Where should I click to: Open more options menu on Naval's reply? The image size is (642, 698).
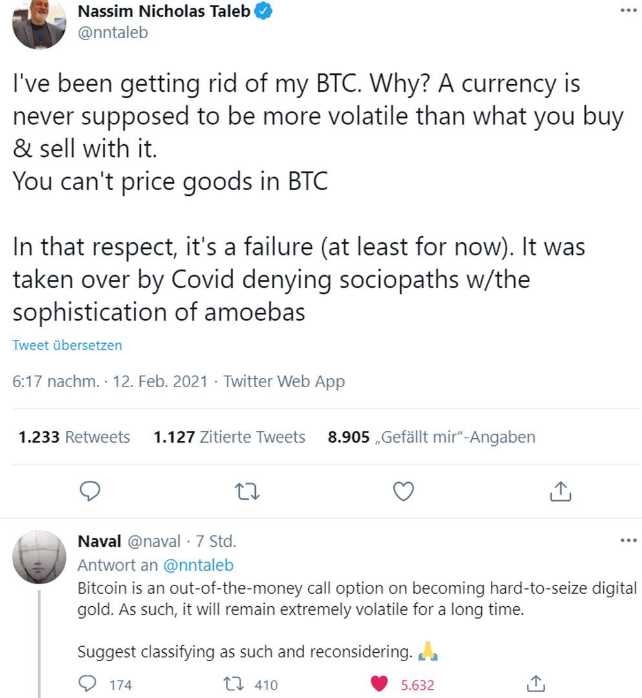coord(628,541)
